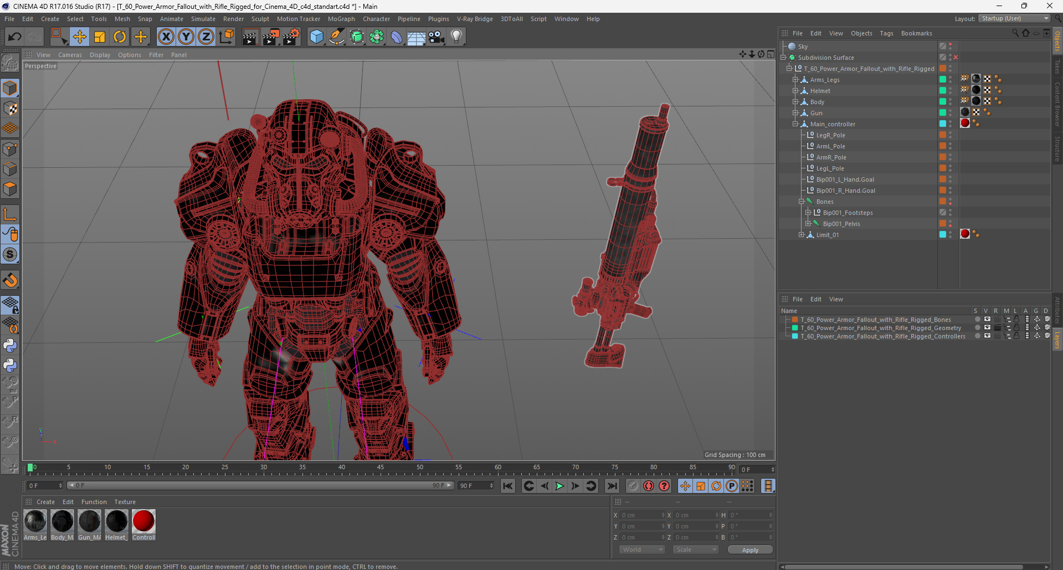Select the LegR_Pole object
Image resolution: width=1063 pixels, height=570 pixels.
830,135
